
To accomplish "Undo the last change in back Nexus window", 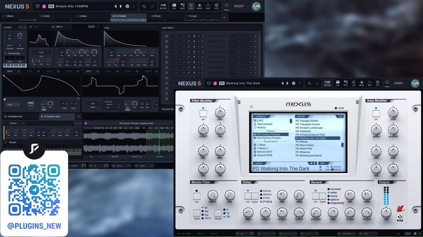I will 144,6.
